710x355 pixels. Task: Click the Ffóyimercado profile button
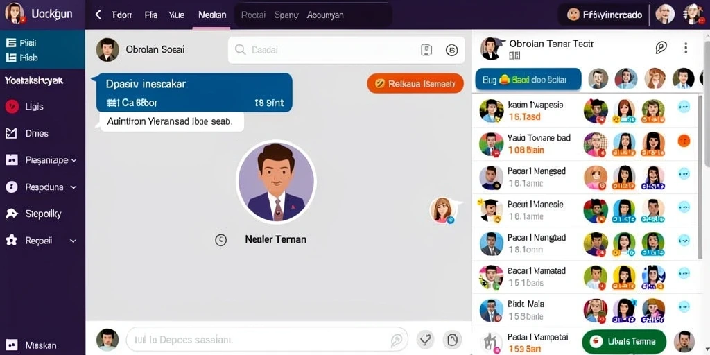(604, 15)
